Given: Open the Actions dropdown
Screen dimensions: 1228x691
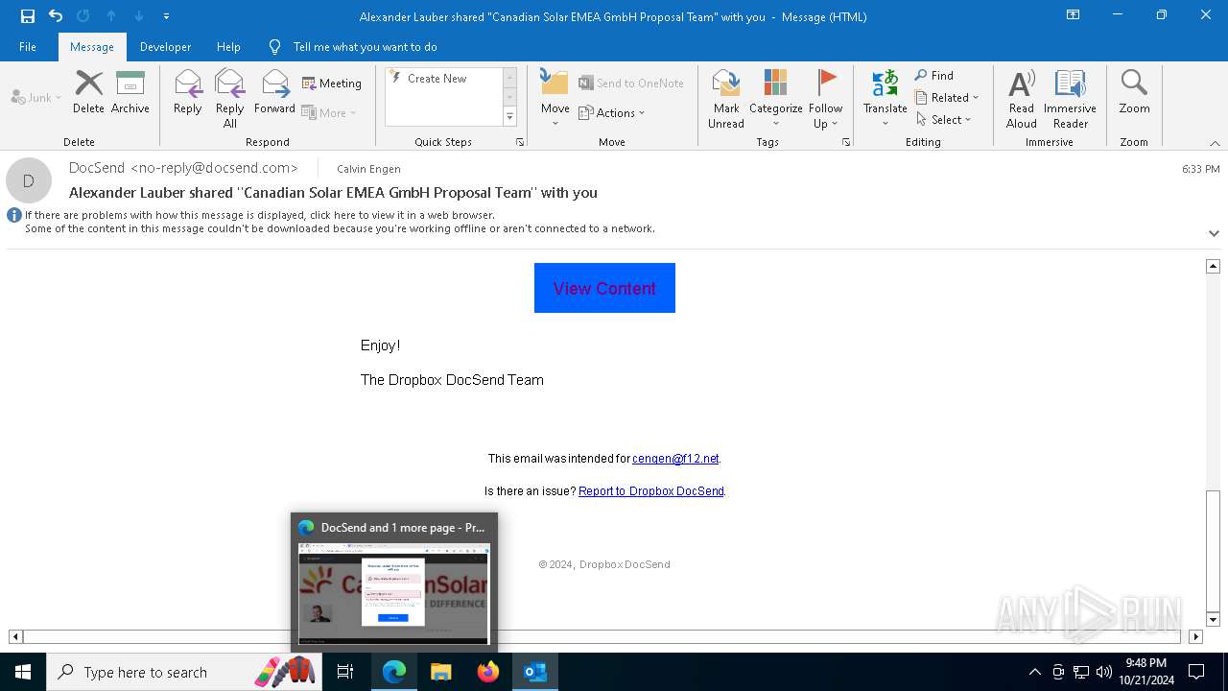Looking at the screenshot, I should [611, 113].
